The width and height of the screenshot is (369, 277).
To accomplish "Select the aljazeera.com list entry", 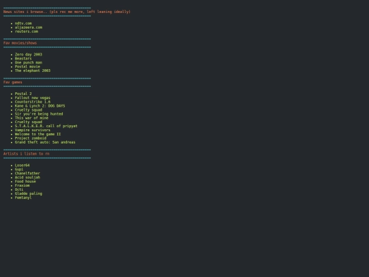I will [29, 27].
